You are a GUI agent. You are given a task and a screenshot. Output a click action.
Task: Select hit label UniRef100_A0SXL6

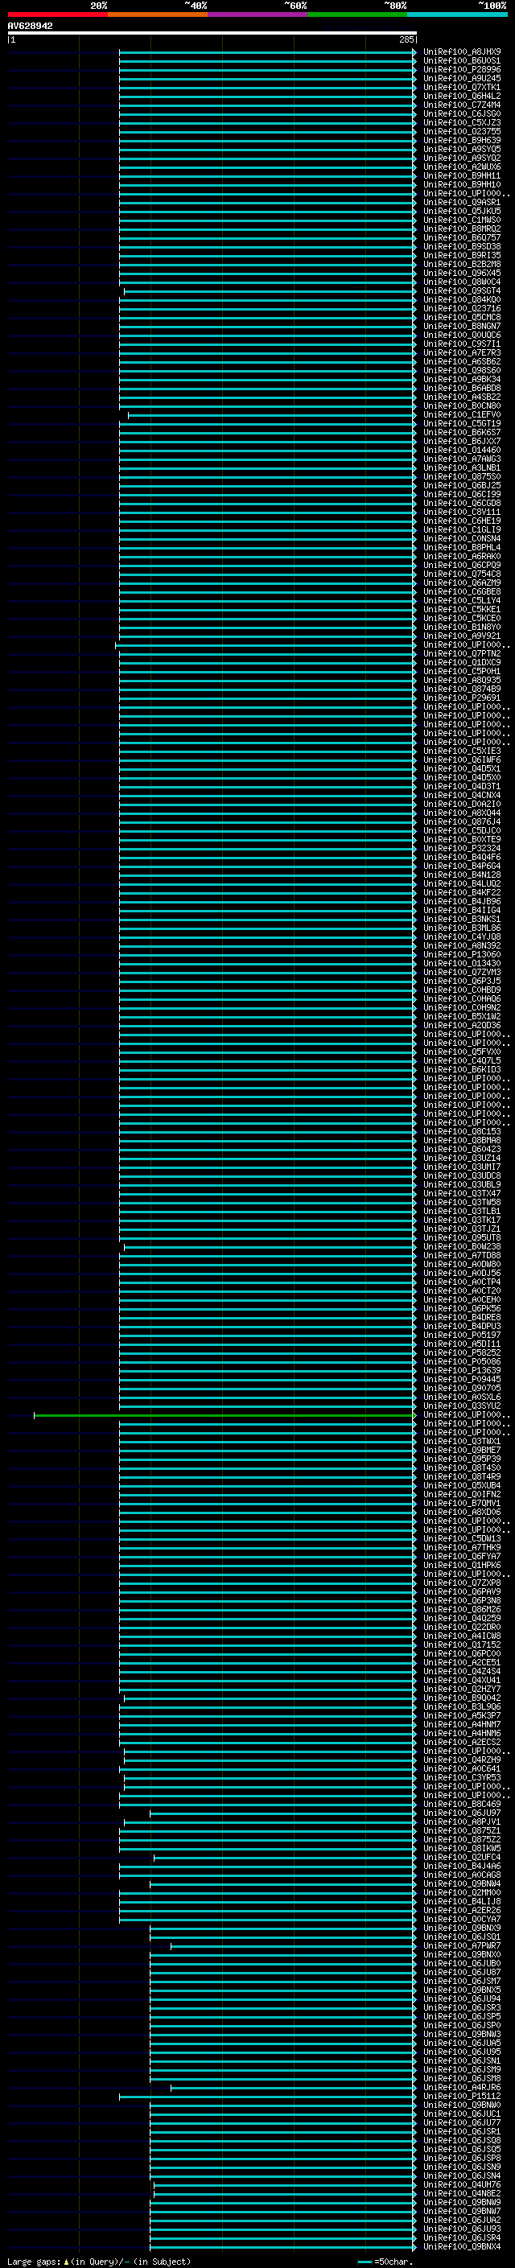(462, 1397)
